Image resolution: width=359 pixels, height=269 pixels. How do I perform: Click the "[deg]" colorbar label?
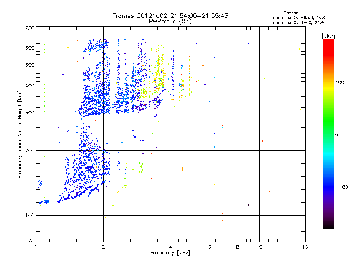click(329, 36)
